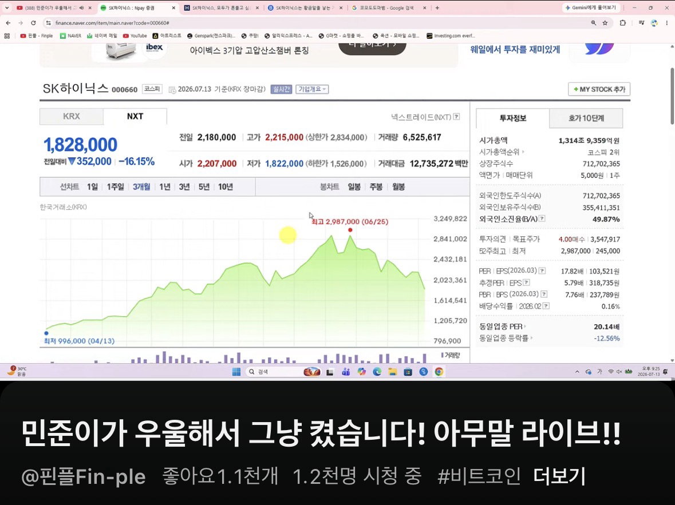The image size is (675, 505).
Task: Click the ibex 고압산소챔버 ad banner
Action: click(249, 54)
